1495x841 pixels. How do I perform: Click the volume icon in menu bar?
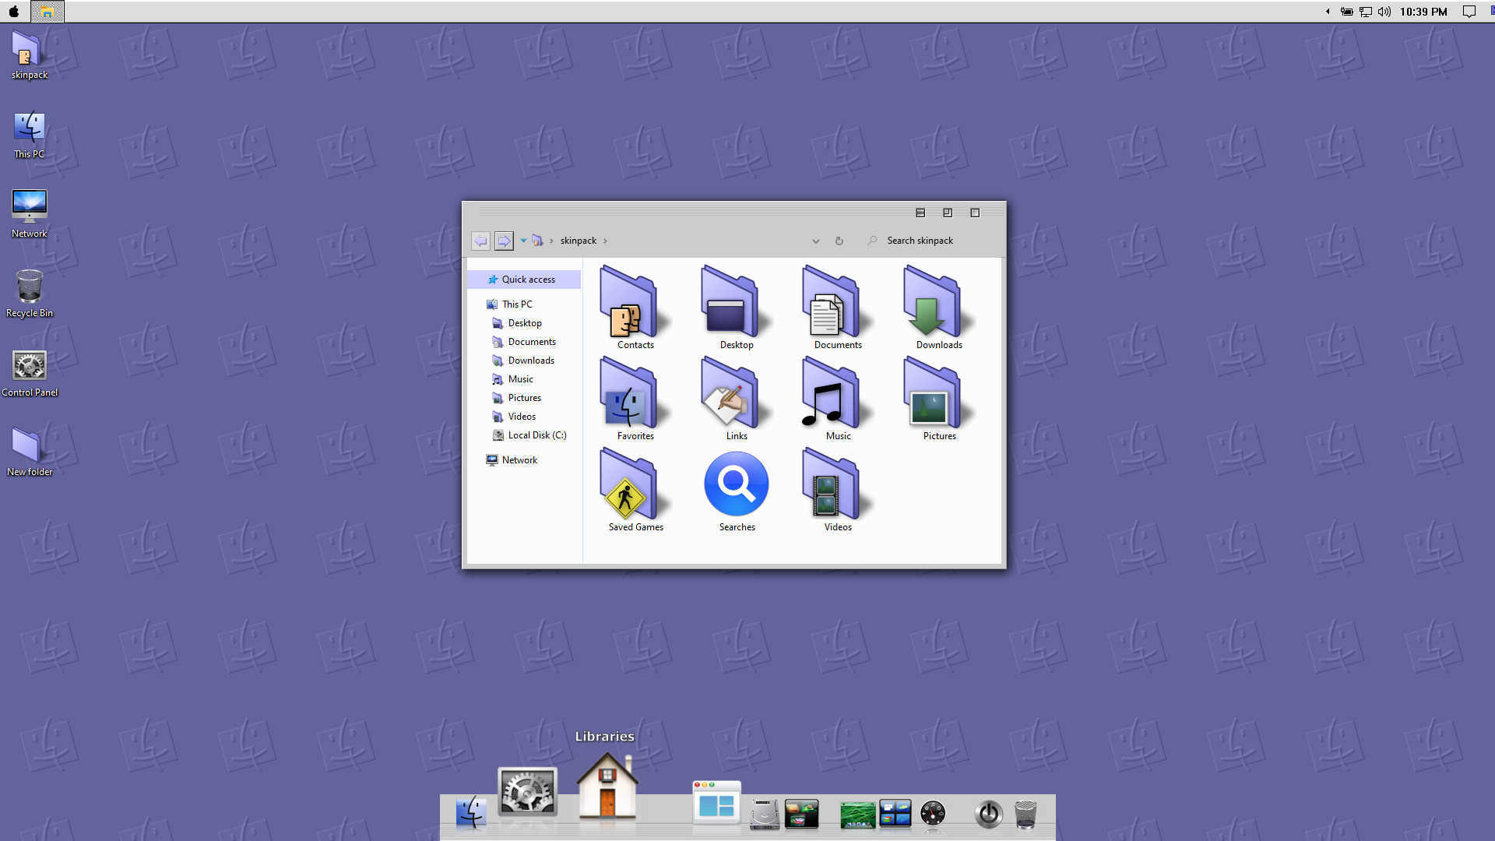click(1384, 12)
